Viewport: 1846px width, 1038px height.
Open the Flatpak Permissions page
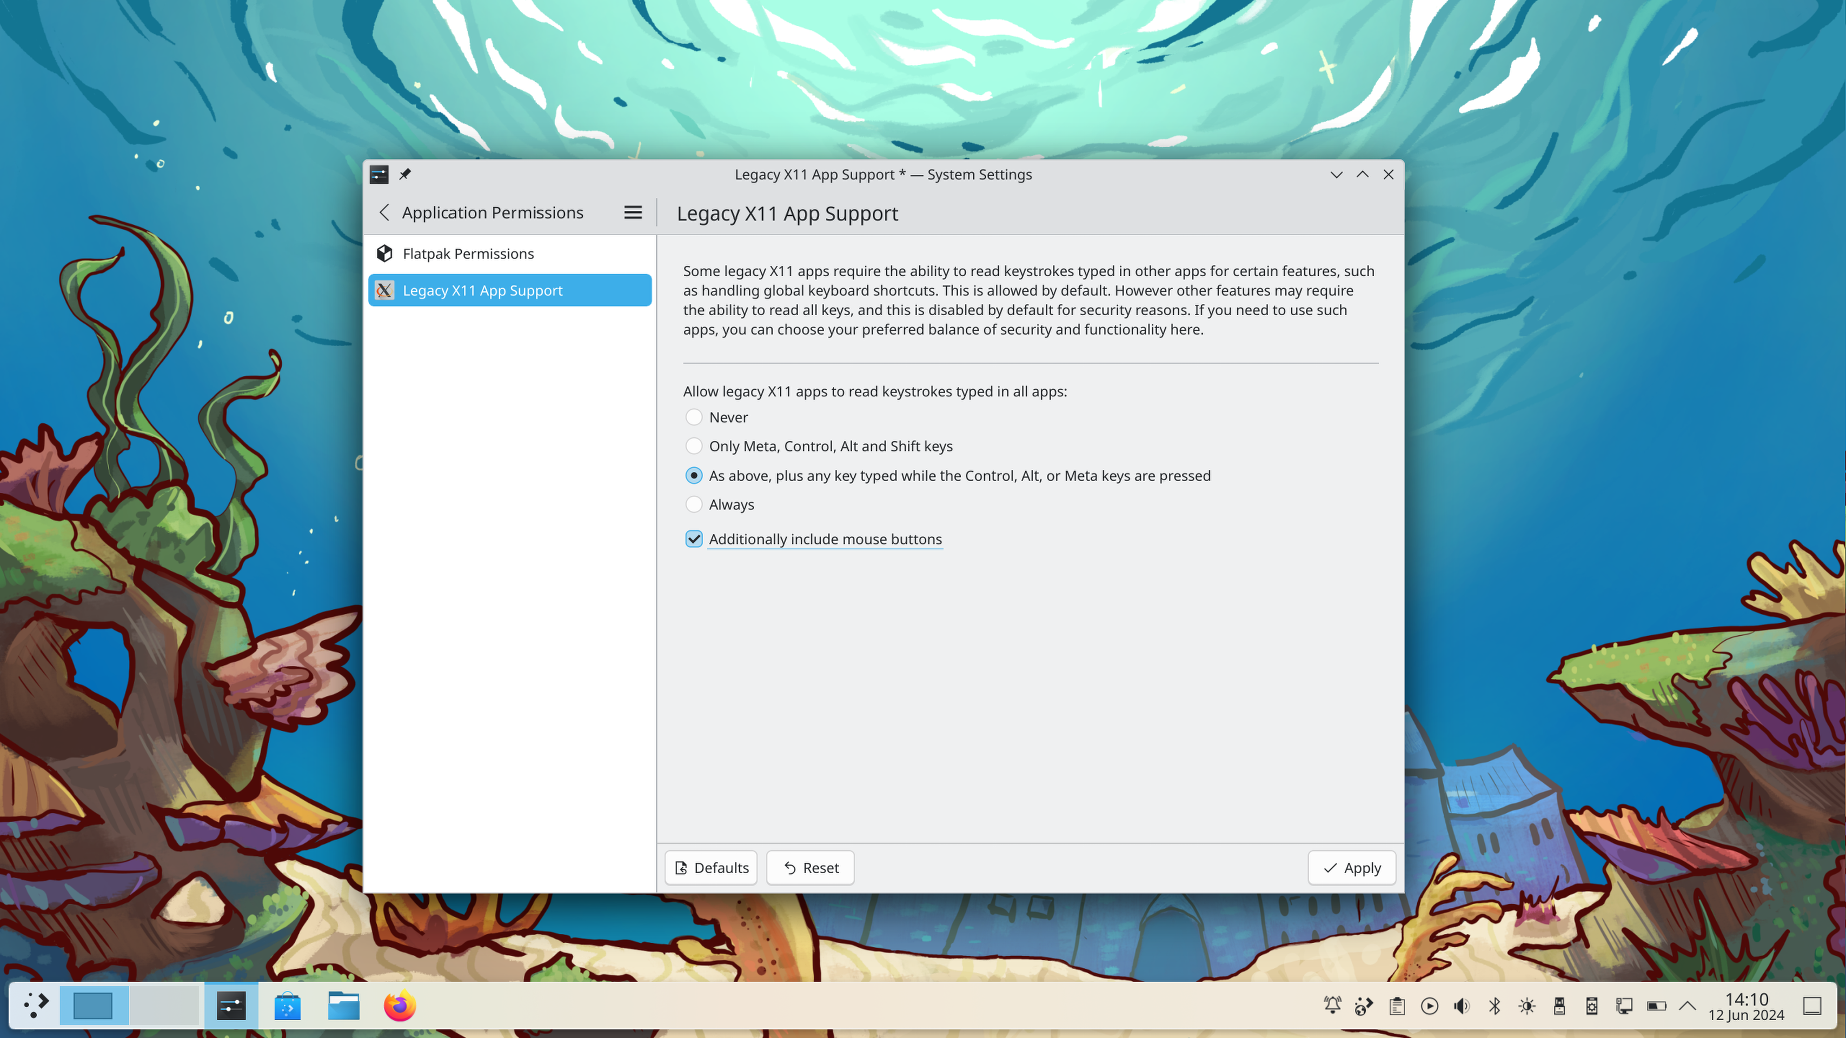coord(468,254)
